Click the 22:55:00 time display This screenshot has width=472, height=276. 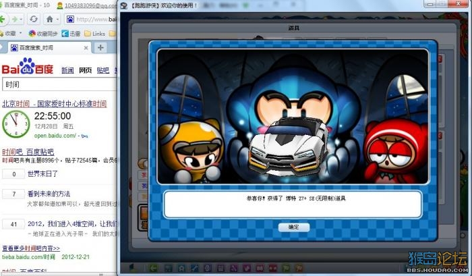coord(53,116)
